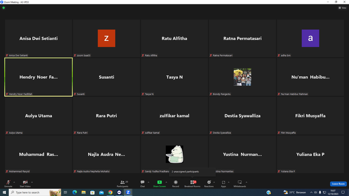349x196 pixels.
Task: Select zulfikar kamal's video tile
Action: pyautogui.click(x=174, y=116)
